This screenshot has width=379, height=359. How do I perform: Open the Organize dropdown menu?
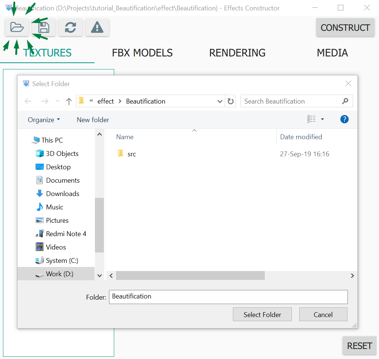tap(43, 120)
